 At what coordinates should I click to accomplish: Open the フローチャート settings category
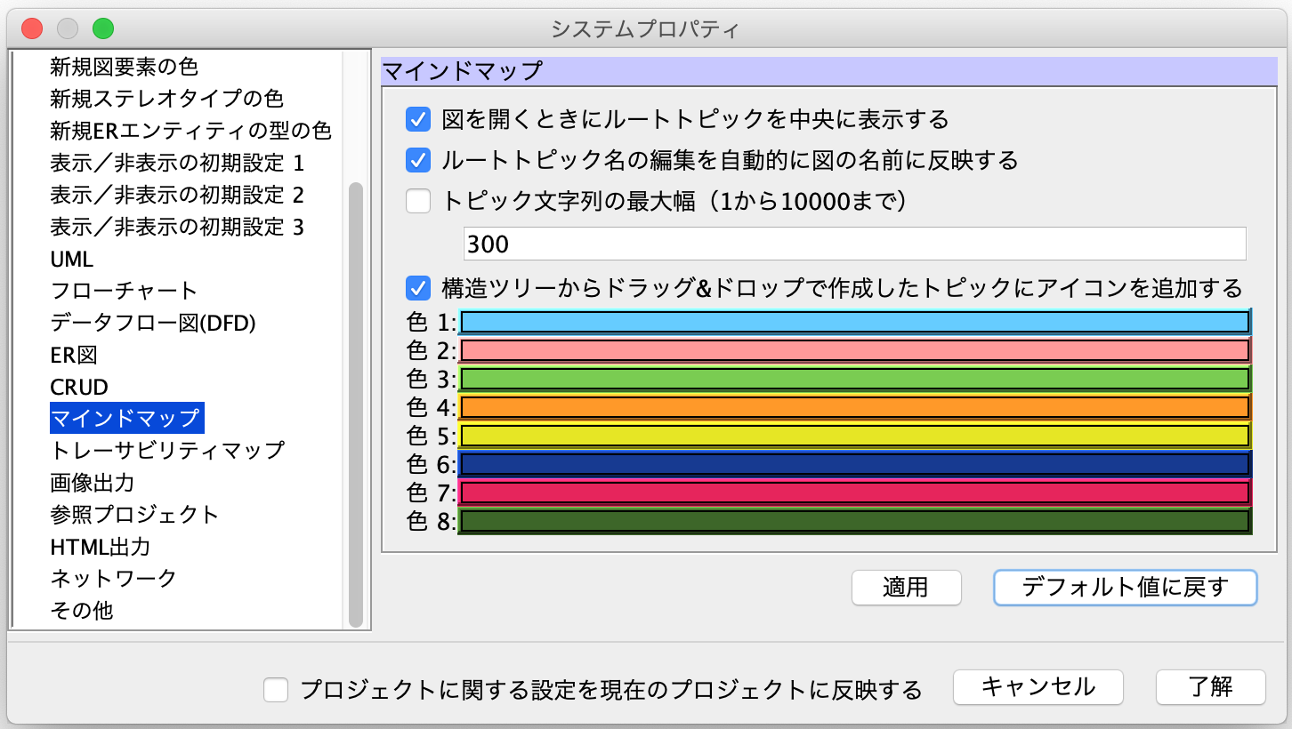(x=124, y=291)
